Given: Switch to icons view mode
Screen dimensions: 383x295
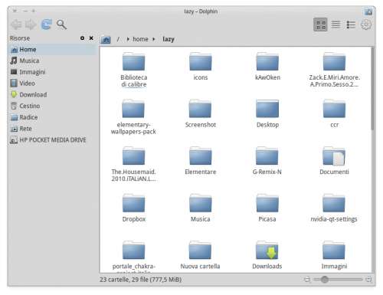Looking at the screenshot, I should point(320,25).
